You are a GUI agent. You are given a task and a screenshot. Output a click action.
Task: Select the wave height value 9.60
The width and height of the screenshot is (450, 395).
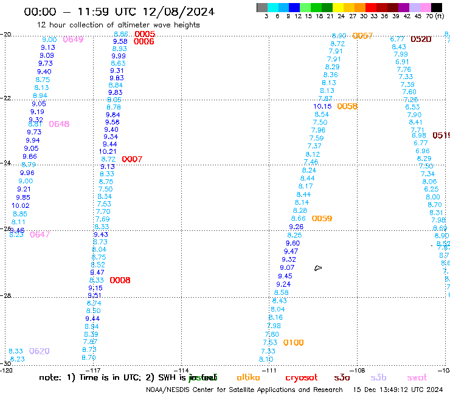tap(292, 243)
